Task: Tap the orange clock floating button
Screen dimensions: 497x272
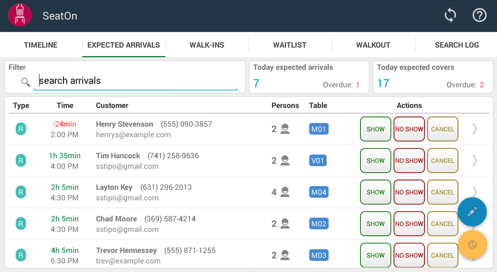Action: click(472, 245)
